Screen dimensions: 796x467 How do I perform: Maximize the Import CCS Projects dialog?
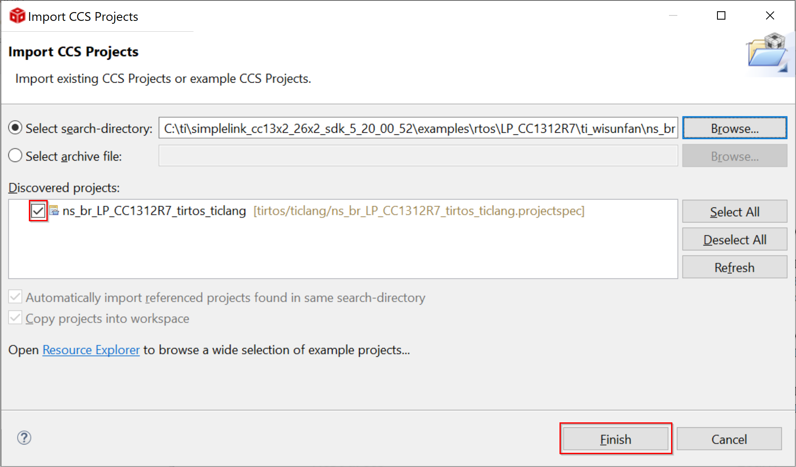click(721, 16)
